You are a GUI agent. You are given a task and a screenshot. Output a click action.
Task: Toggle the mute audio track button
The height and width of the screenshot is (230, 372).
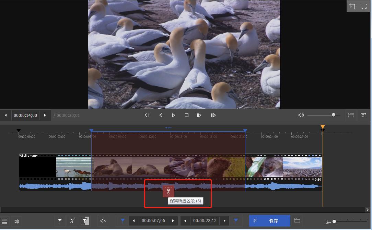[103, 221]
